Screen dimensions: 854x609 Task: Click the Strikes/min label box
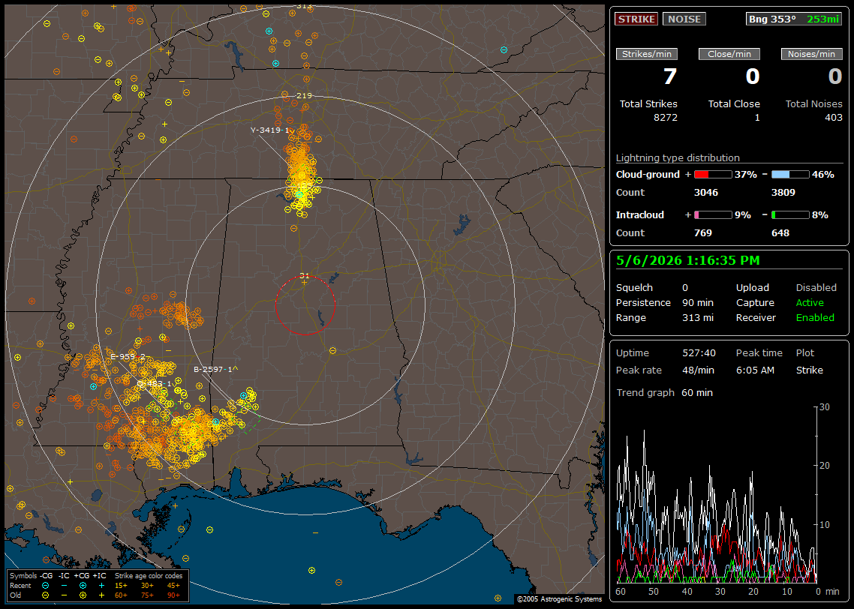(x=646, y=54)
